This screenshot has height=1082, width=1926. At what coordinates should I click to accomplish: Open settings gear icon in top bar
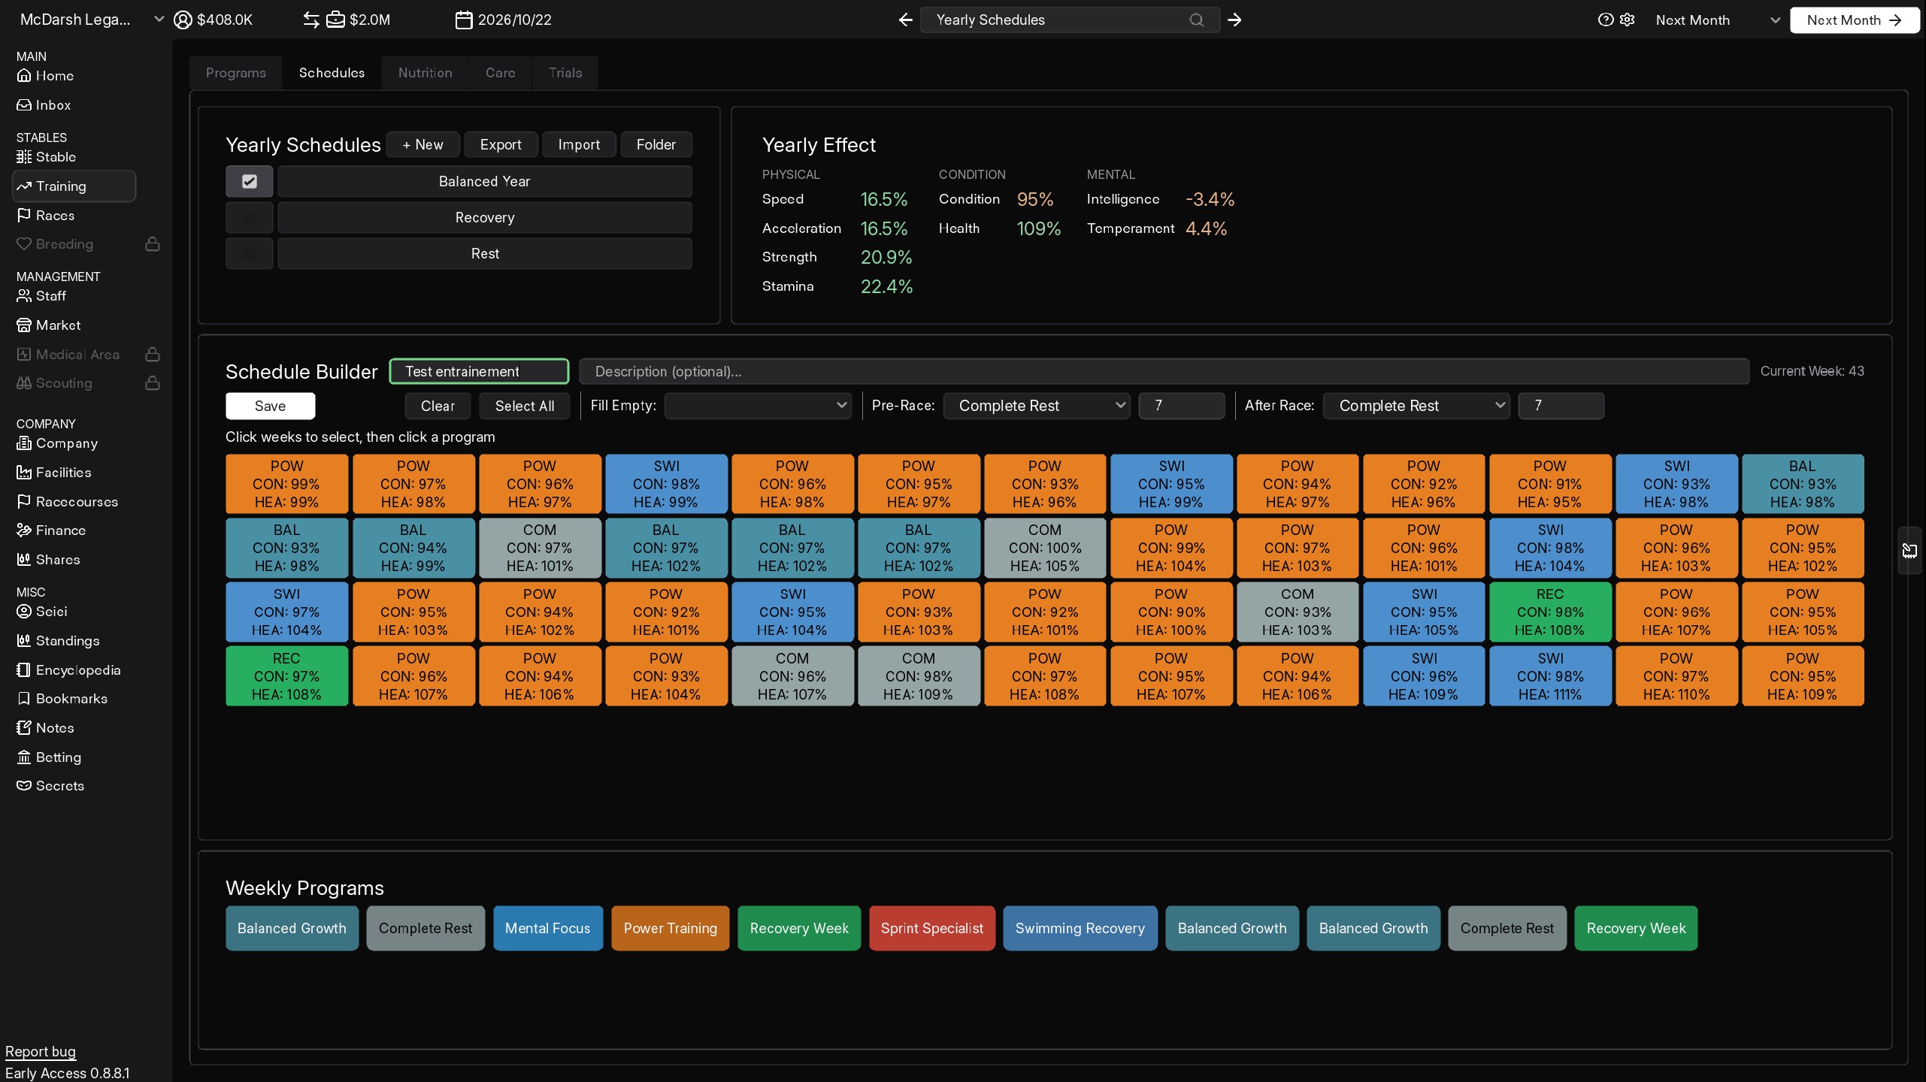point(1628,20)
